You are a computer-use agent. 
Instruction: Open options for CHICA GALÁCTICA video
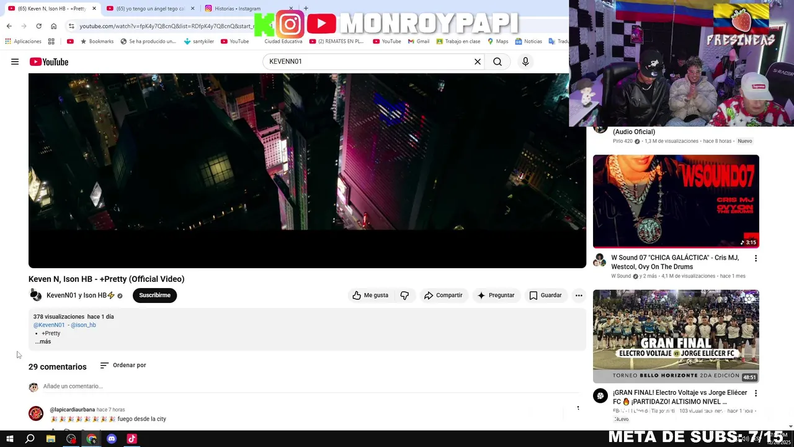click(x=756, y=258)
